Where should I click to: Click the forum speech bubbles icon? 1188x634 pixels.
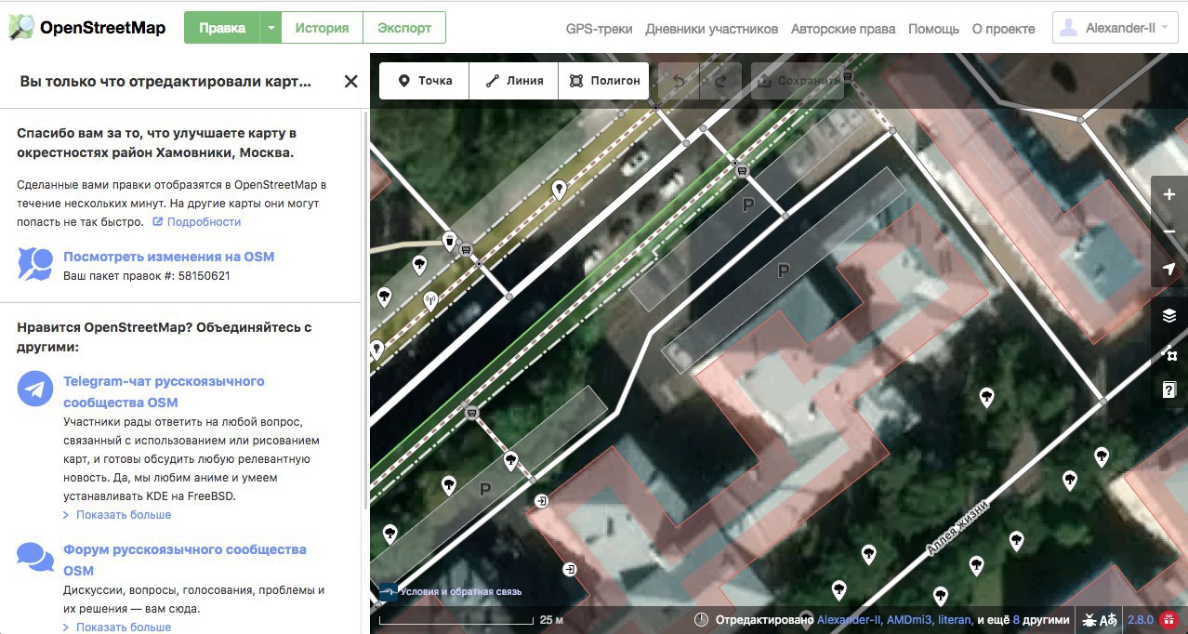(x=35, y=558)
